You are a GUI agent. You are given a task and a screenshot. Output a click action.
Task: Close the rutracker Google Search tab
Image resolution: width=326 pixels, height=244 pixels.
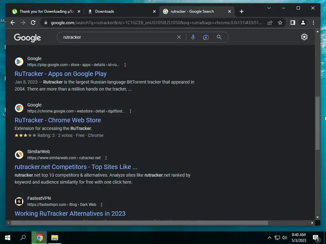[229, 11]
